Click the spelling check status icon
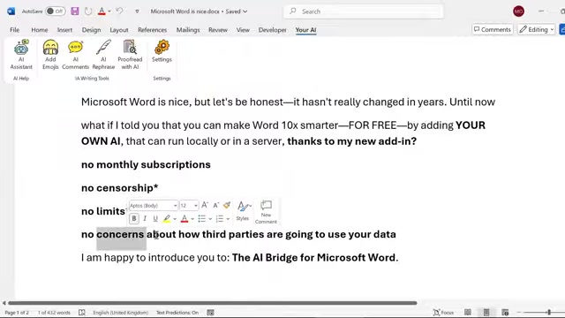 (82, 313)
